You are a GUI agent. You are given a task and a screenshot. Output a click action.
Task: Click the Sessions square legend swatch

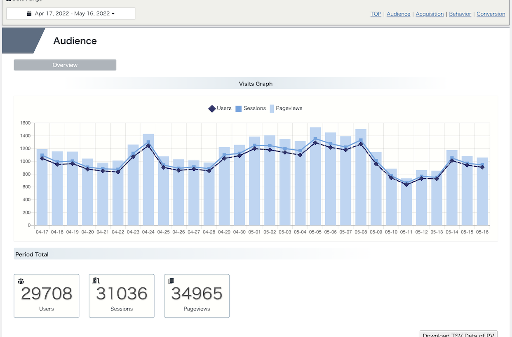pos(239,109)
